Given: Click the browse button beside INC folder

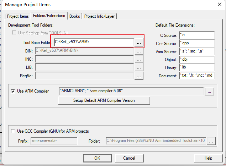Looking at the screenshot, I should click(138, 59).
